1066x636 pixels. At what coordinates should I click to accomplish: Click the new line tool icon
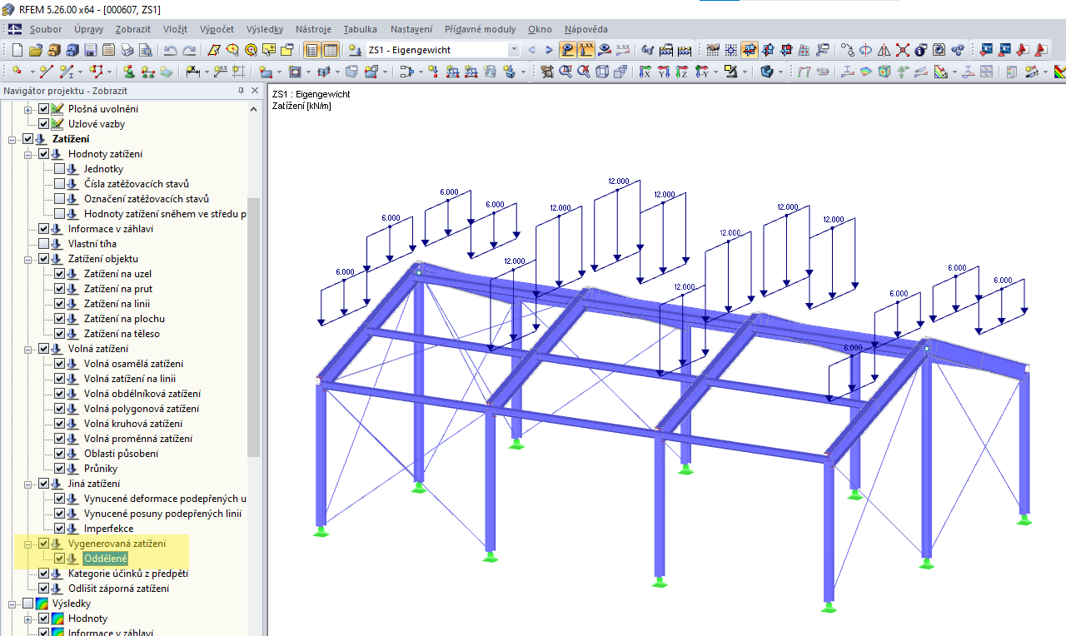coord(47,72)
